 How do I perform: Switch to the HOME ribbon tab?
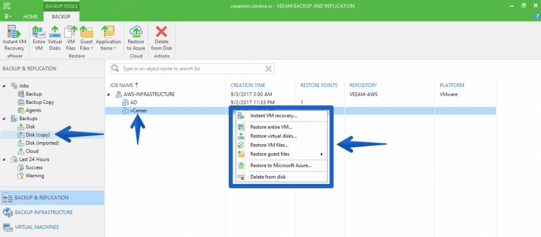pyautogui.click(x=30, y=16)
